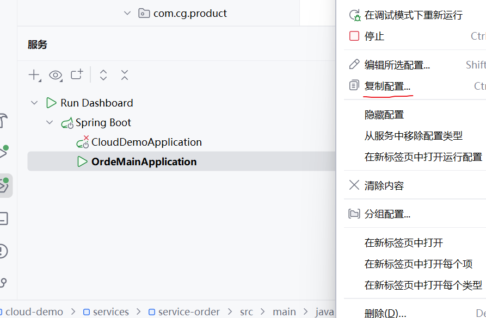Open the Services tool window sidebar icon

(x=4, y=185)
